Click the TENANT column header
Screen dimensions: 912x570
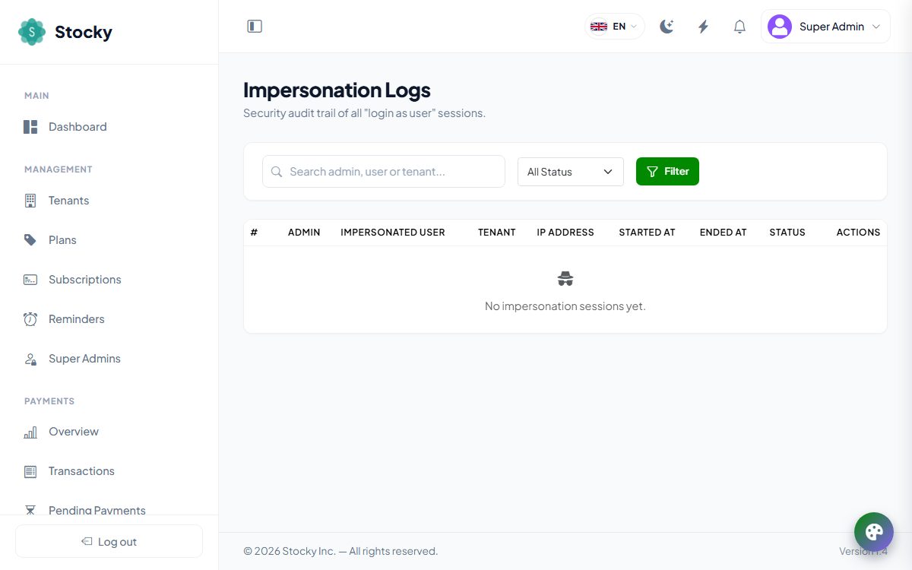tap(497, 233)
